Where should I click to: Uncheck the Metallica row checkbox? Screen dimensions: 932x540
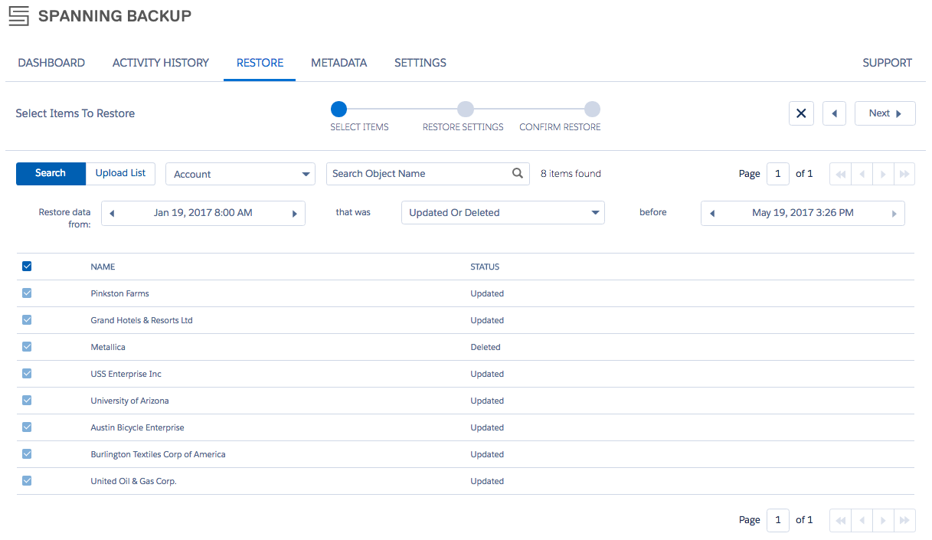[x=27, y=346]
